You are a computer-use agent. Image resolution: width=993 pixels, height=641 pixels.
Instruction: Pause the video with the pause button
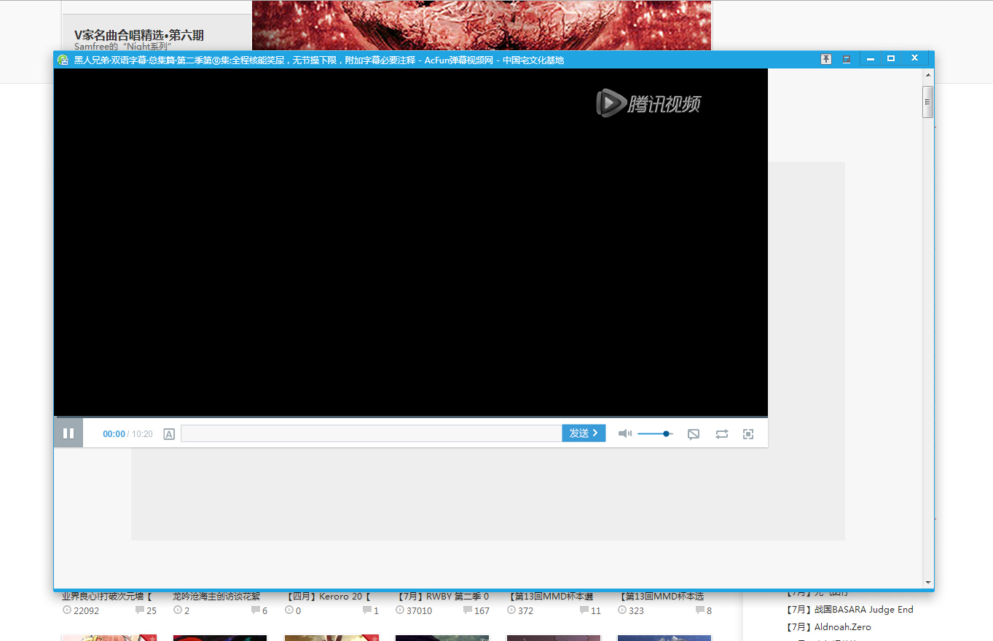(68, 433)
